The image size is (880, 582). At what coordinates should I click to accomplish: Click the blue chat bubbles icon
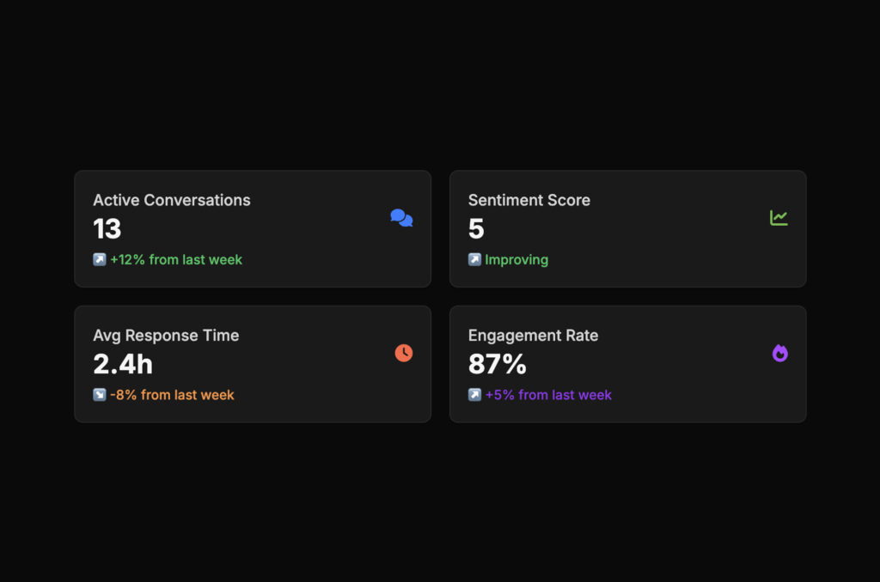point(401,218)
